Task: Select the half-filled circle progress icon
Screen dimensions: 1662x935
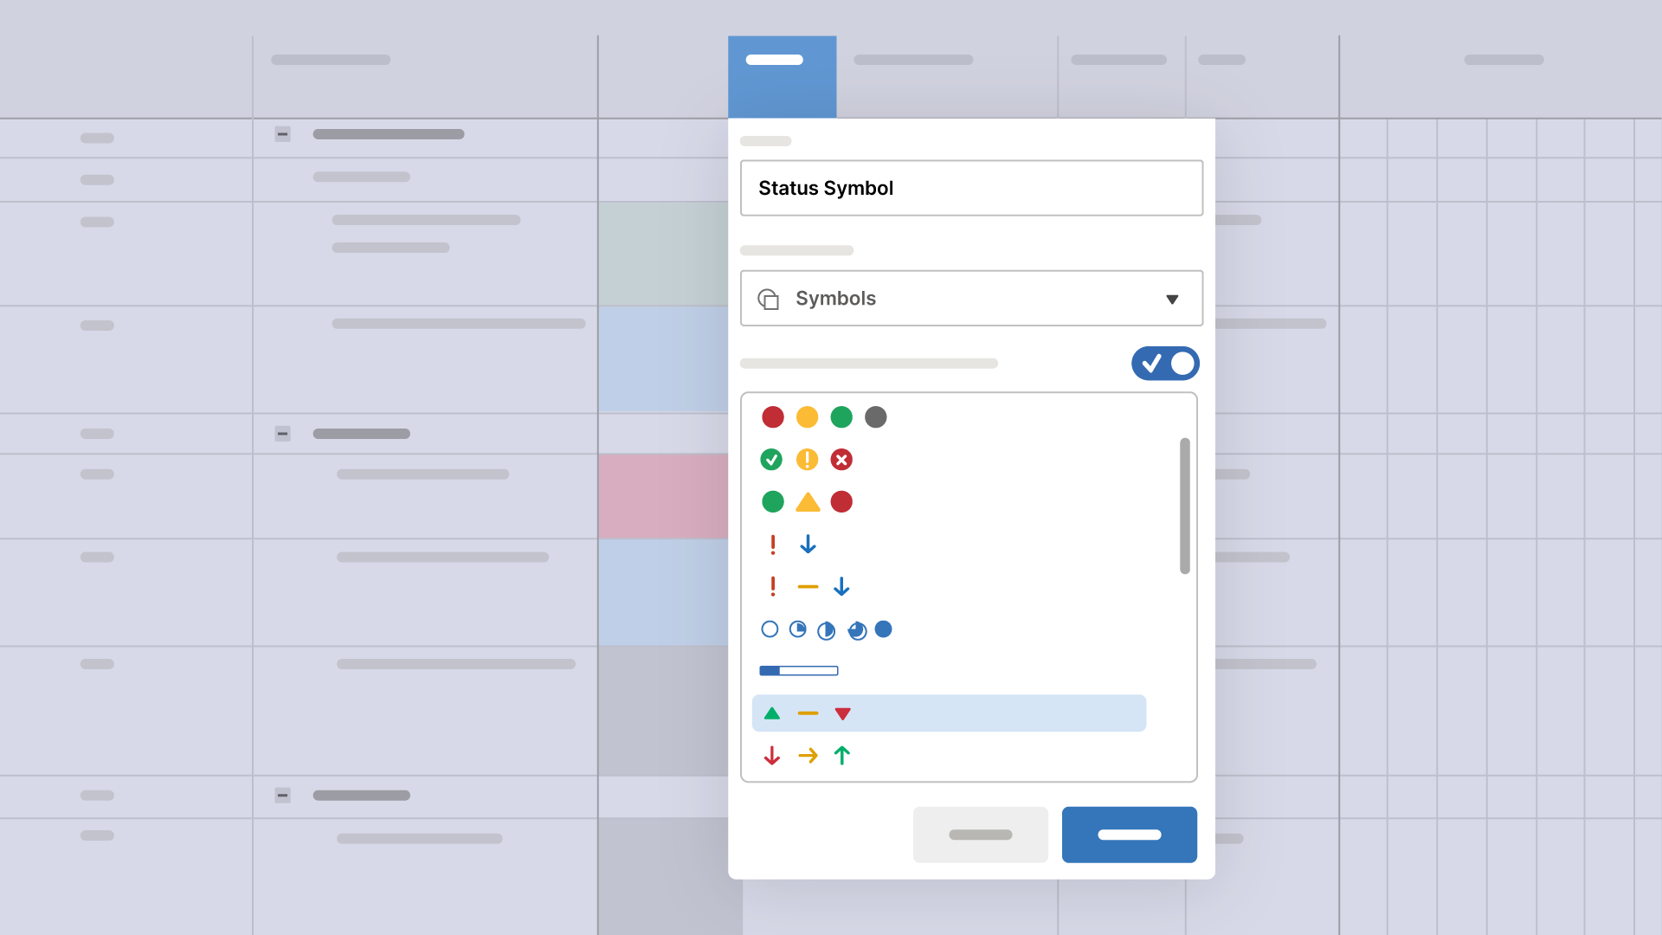Action: tap(825, 629)
